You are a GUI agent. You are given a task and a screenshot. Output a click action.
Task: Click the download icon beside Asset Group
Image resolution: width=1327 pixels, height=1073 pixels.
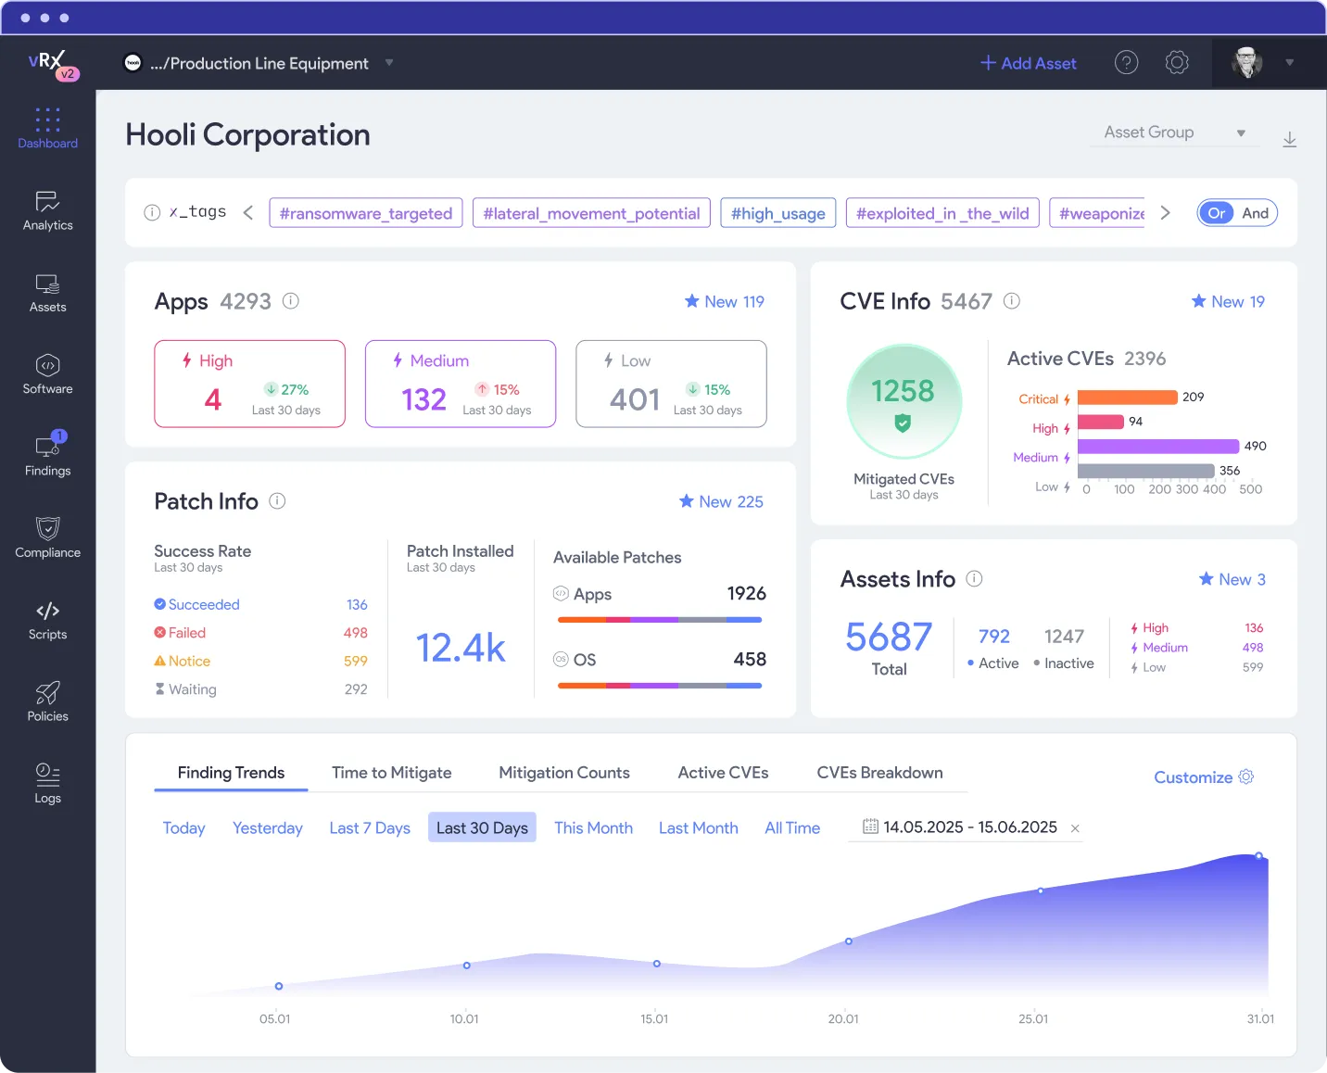(x=1289, y=139)
